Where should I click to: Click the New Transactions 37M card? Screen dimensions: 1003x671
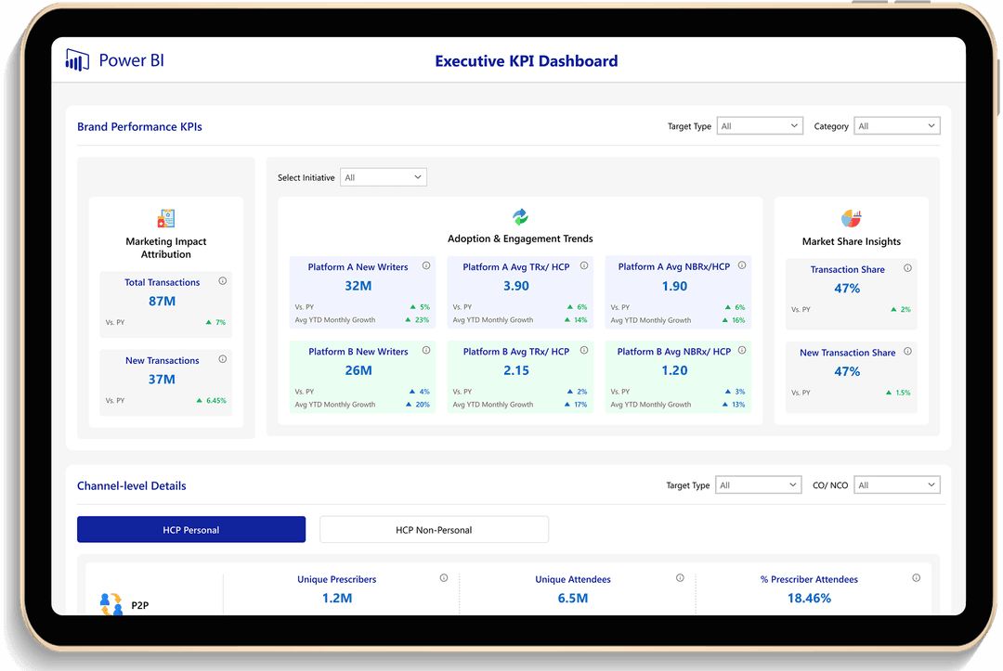[162, 381]
